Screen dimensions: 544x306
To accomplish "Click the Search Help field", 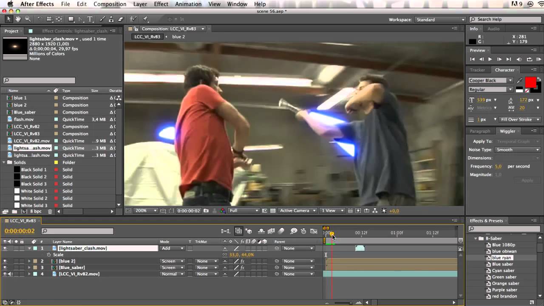I will point(506,20).
